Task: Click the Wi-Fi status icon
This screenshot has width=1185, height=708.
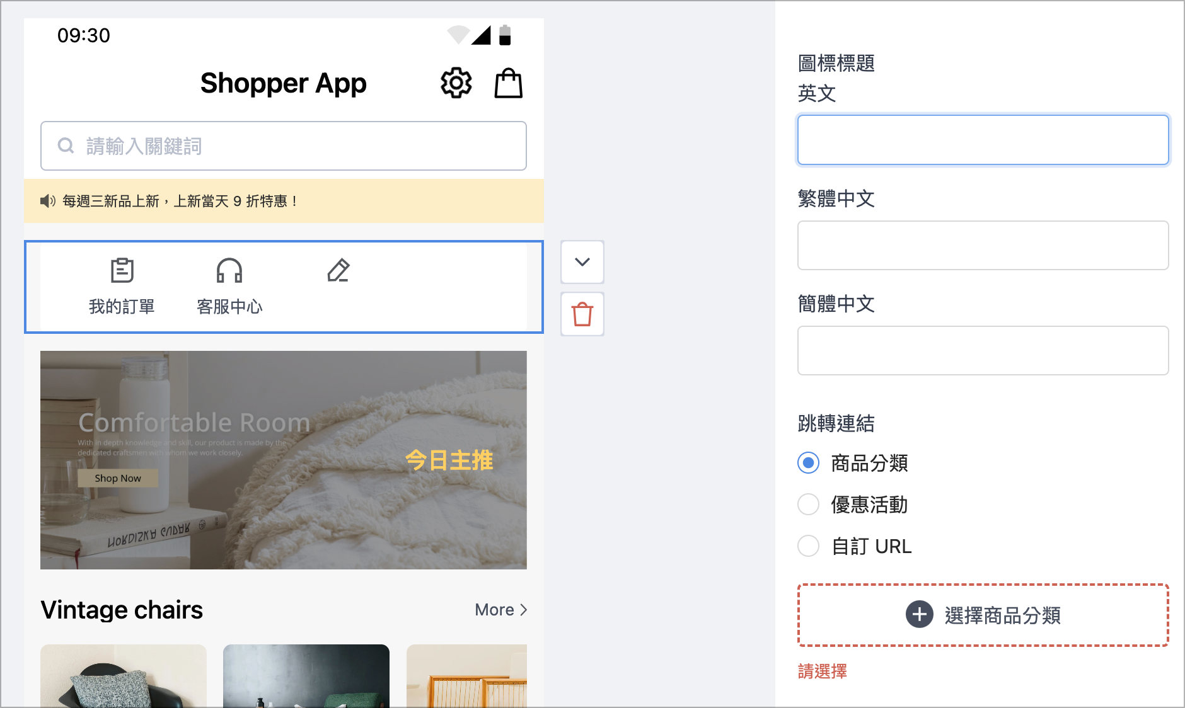Action: (x=458, y=35)
